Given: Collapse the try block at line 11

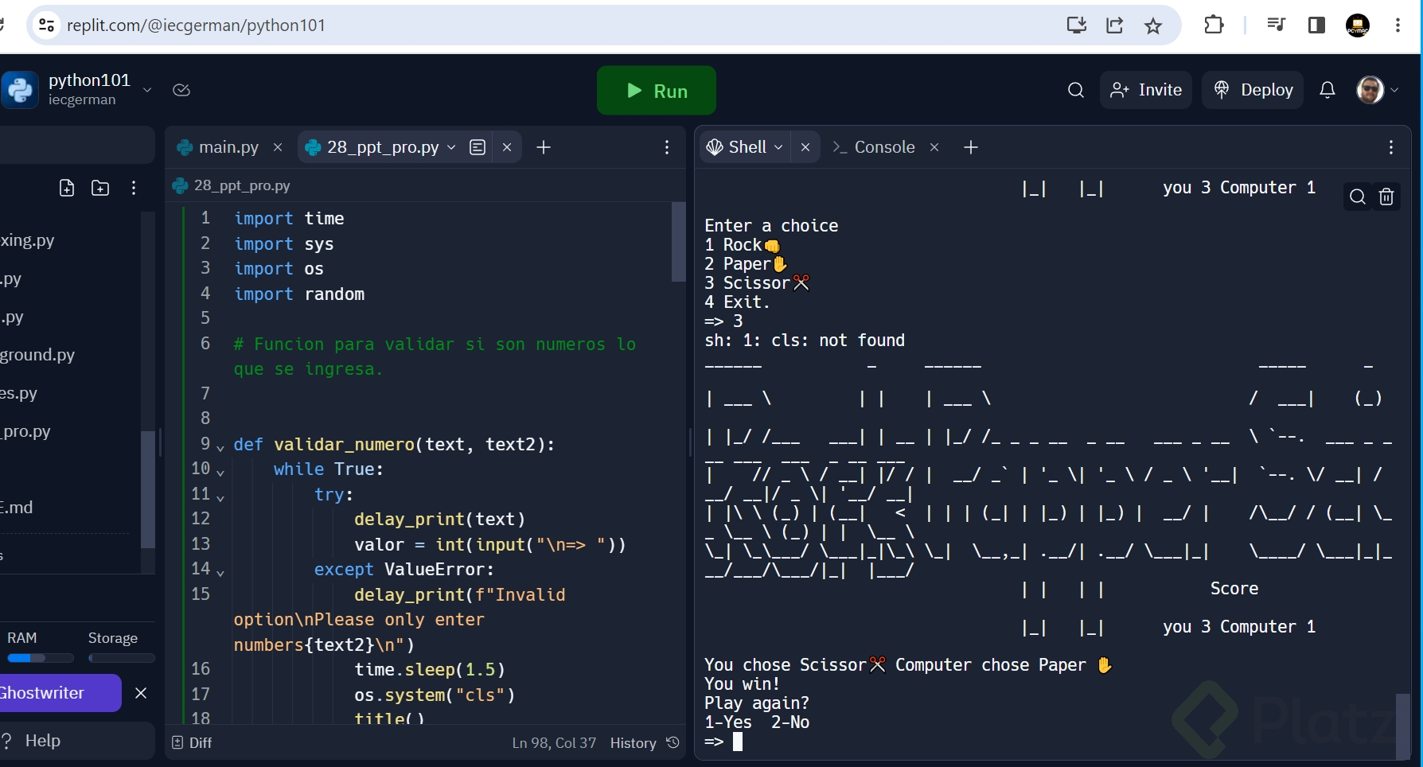Looking at the screenshot, I should click(220, 497).
